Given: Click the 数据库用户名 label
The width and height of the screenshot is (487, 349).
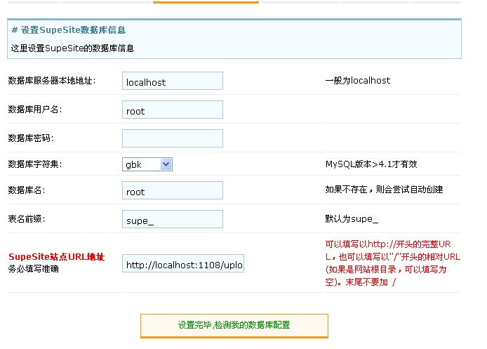Looking at the screenshot, I should 35,110.
